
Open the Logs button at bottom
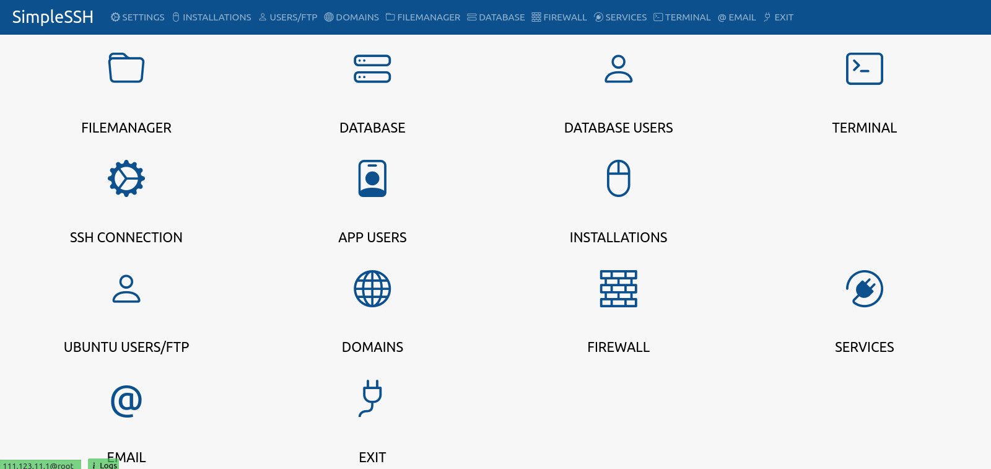tap(103, 464)
